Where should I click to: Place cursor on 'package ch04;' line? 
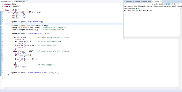point(10,4)
